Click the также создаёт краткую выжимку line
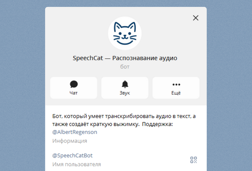Image resolution: width=252 pixels, height=171 pixels. point(96,124)
